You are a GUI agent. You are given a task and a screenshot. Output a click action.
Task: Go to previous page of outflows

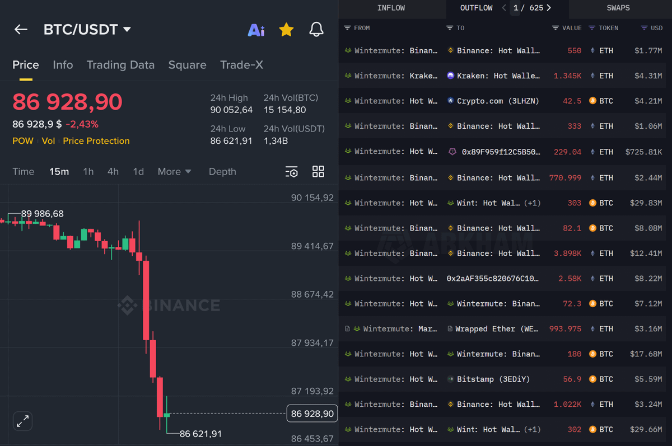(504, 8)
